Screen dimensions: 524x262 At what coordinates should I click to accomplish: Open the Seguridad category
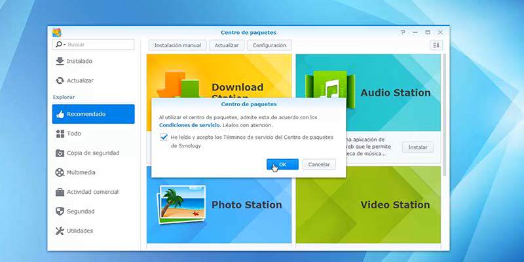click(x=93, y=212)
